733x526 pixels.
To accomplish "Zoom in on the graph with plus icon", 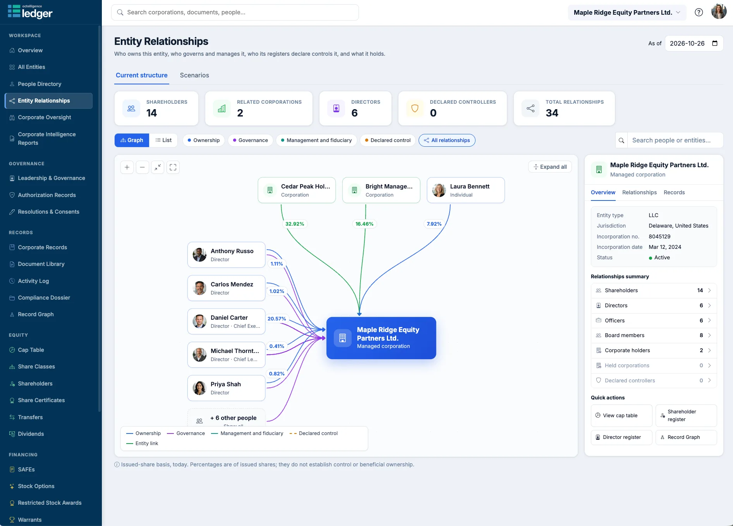I will coord(127,167).
